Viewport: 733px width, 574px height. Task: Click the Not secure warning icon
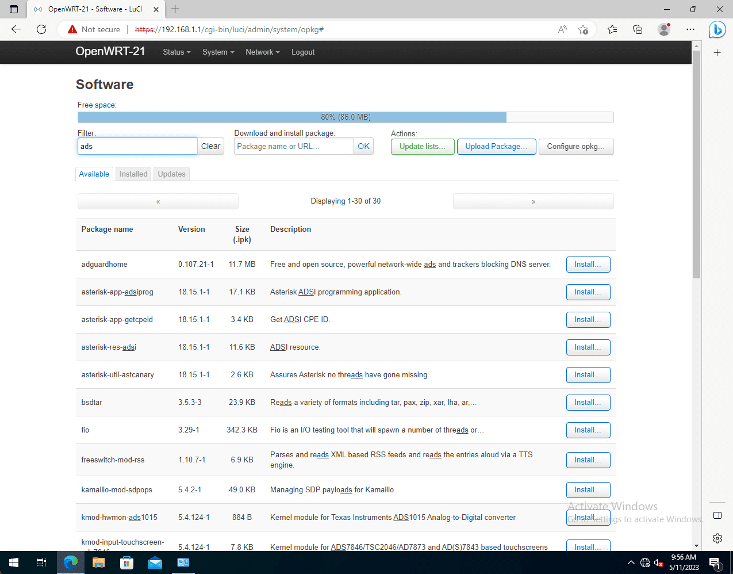click(72, 29)
